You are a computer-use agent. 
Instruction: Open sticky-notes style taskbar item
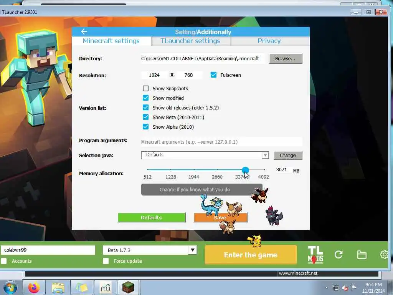pos(82,287)
